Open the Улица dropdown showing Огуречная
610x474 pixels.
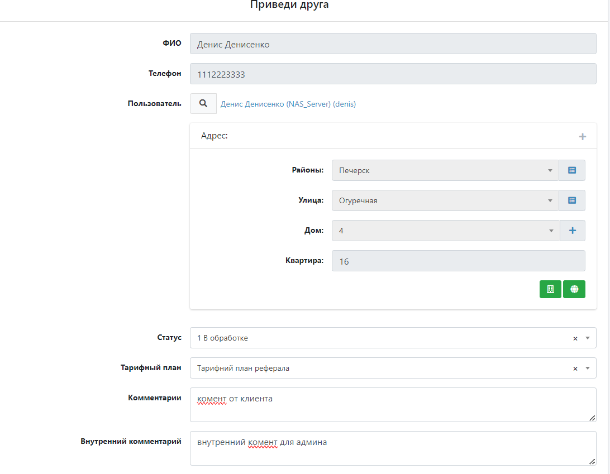pos(444,200)
